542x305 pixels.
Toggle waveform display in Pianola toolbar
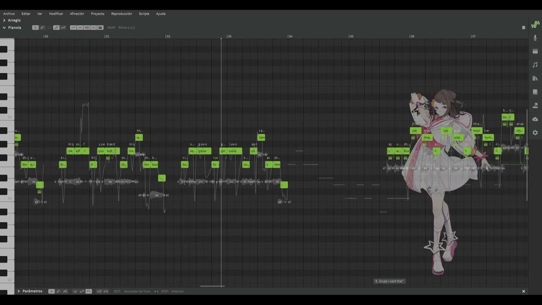point(87,28)
